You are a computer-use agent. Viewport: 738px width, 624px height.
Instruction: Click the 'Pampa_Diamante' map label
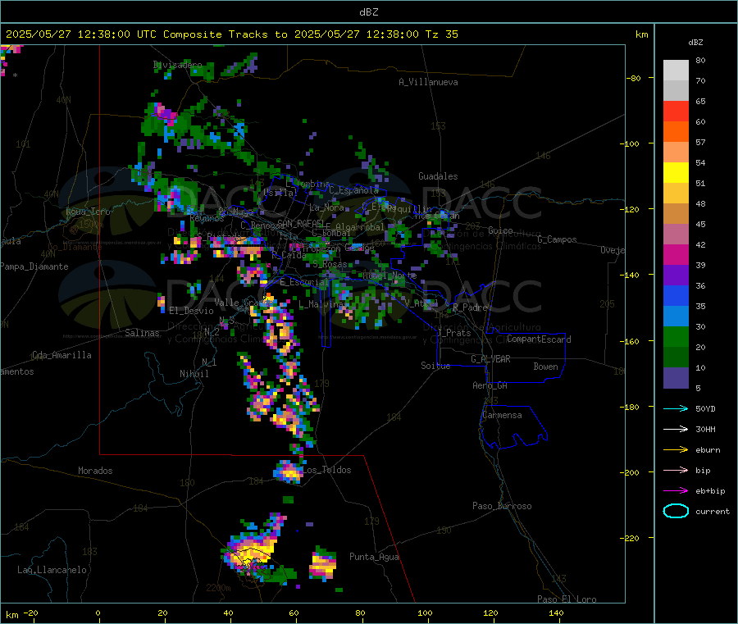point(34,266)
